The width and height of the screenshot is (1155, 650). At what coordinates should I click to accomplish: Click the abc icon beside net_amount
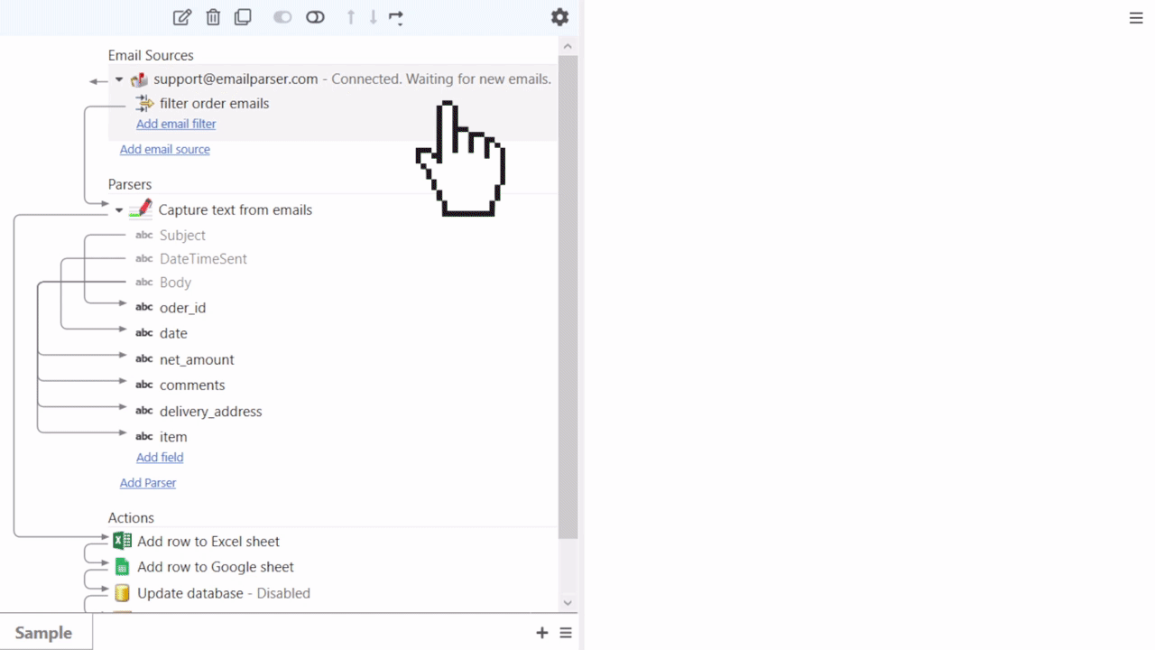pos(144,359)
